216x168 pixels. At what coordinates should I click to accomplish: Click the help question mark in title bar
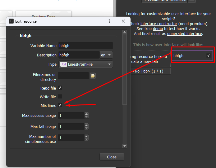(109, 21)
